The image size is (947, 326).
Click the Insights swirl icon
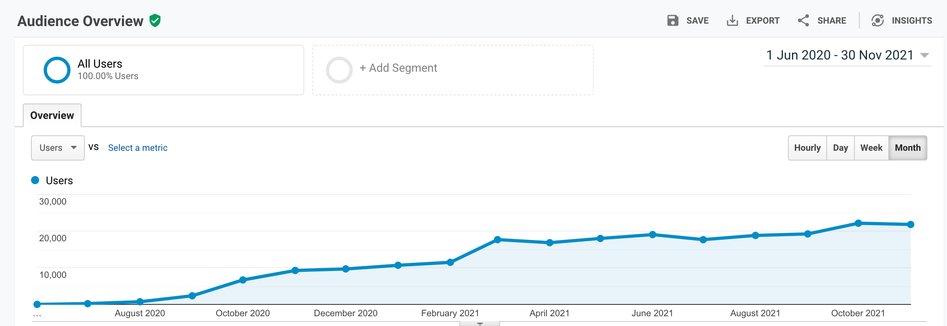[x=878, y=20]
